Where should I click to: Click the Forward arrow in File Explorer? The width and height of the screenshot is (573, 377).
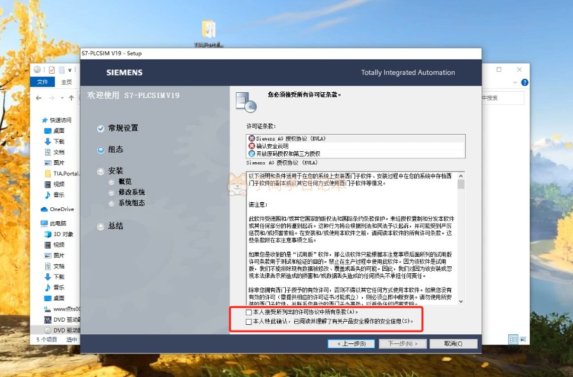(x=51, y=98)
